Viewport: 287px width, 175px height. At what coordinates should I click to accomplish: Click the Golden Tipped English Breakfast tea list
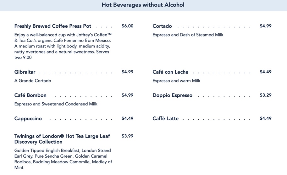coord(63,159)
